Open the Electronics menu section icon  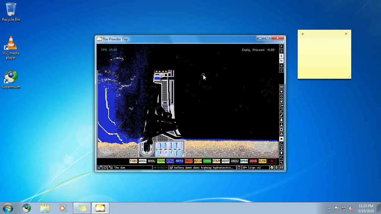[x=281, y=92]
